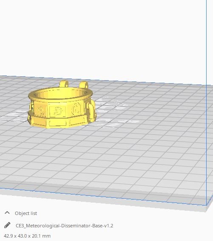The image size is (213, 241).
Task: Click the Object list label
Action: [x=26, y=213]
